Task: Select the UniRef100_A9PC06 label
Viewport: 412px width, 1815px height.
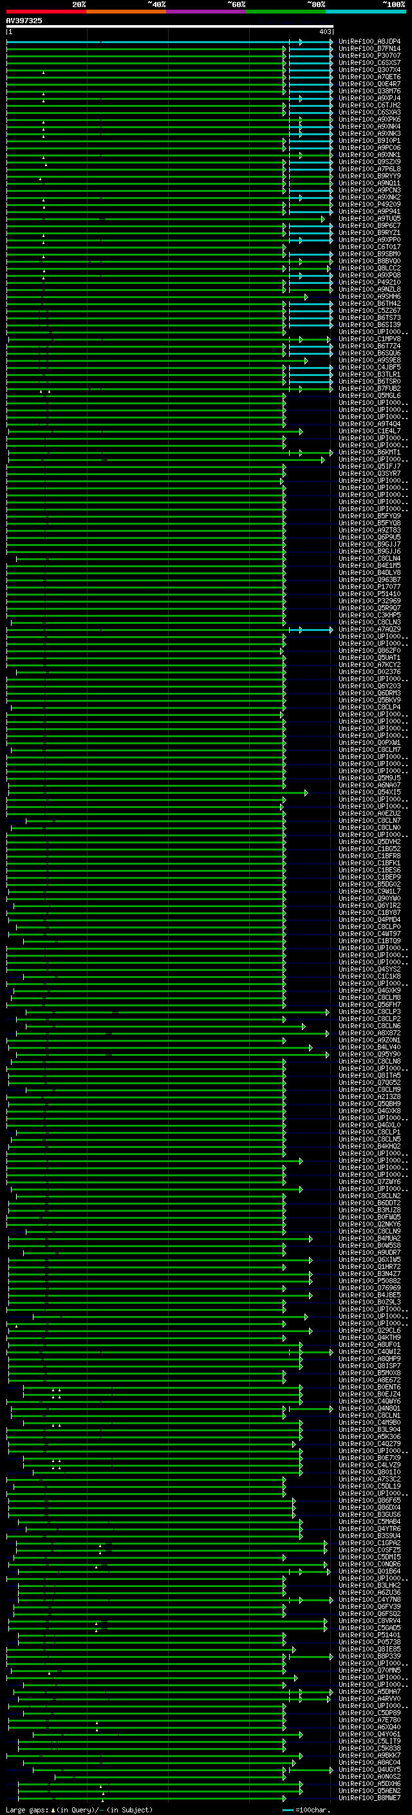Action: [x=370, y=148]
